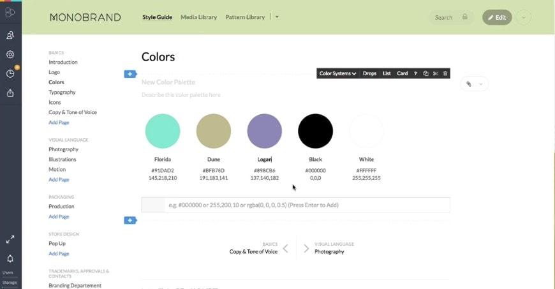Image resolution: width=555 pixels, height=289 pixels.
Task: Click the blue plus above the palette
Action: click(129, 74)
